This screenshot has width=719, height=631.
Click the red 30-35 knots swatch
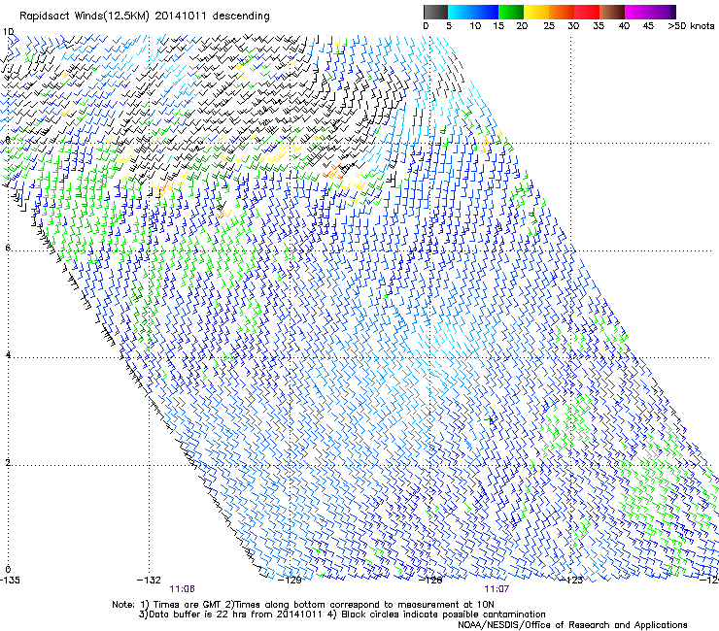[587, 12]
